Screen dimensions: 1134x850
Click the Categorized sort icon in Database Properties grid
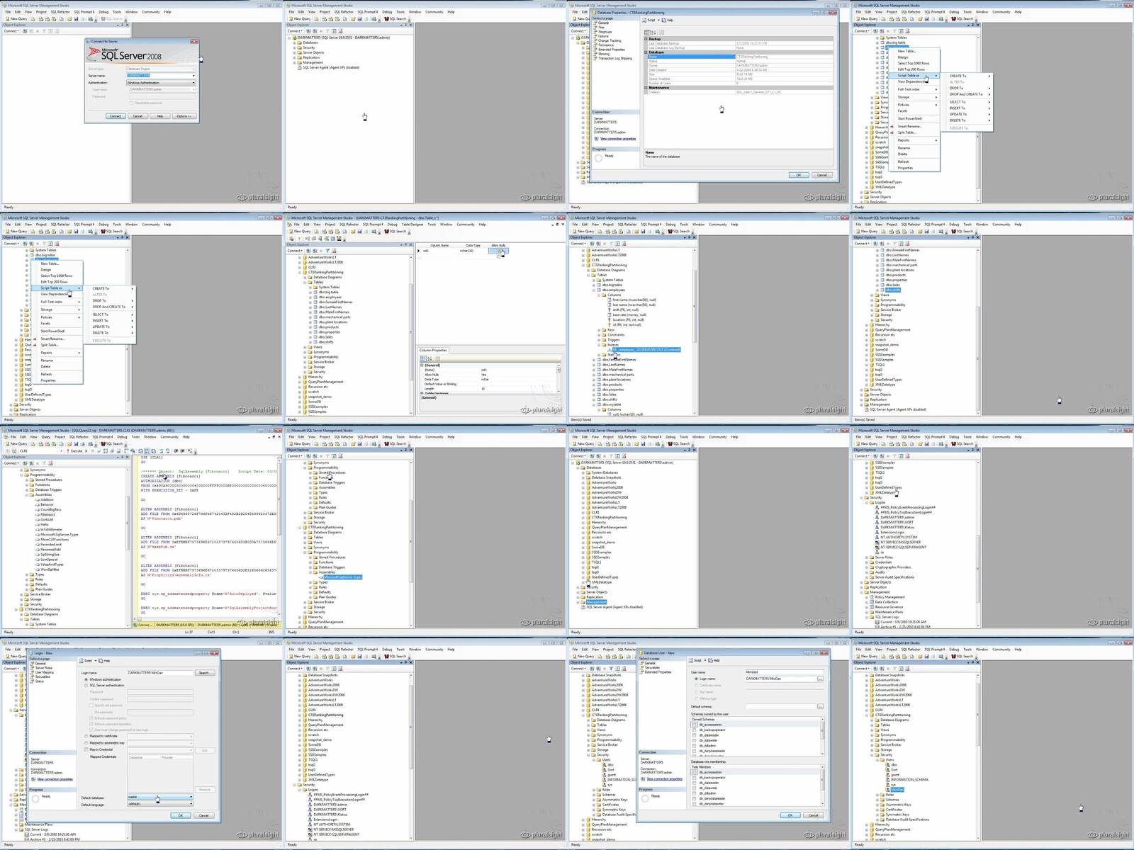(x=646, y=32)
